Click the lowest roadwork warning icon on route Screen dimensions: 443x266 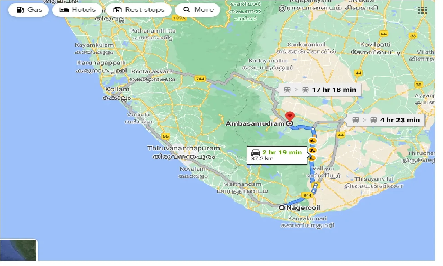click(x=313, y=158)
